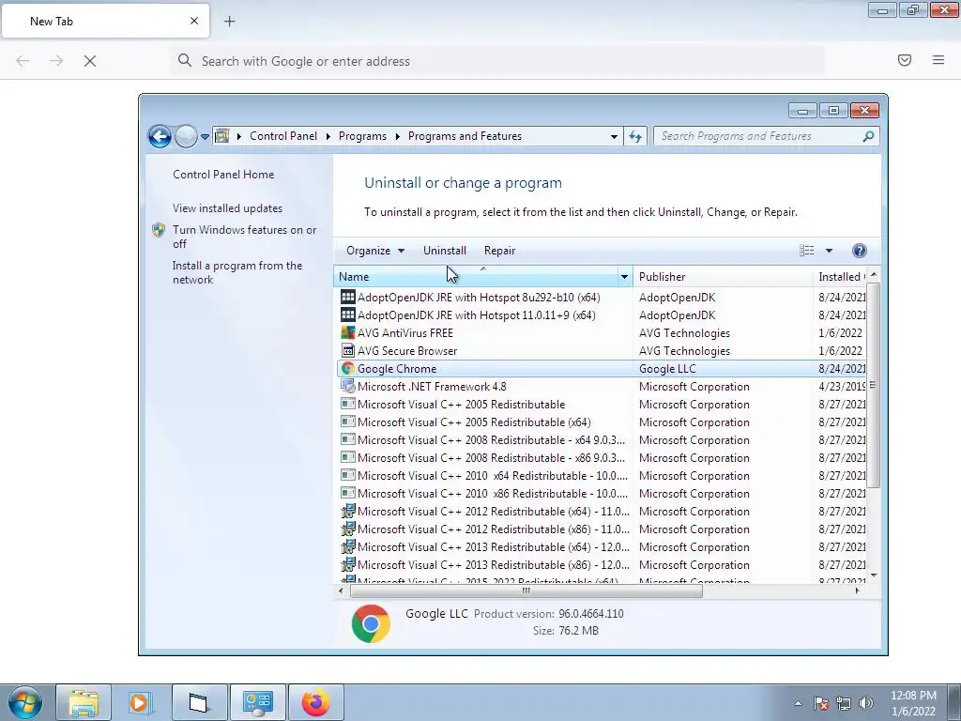
Task: Click Repair in the toolbar
Action: coord(499,251)
